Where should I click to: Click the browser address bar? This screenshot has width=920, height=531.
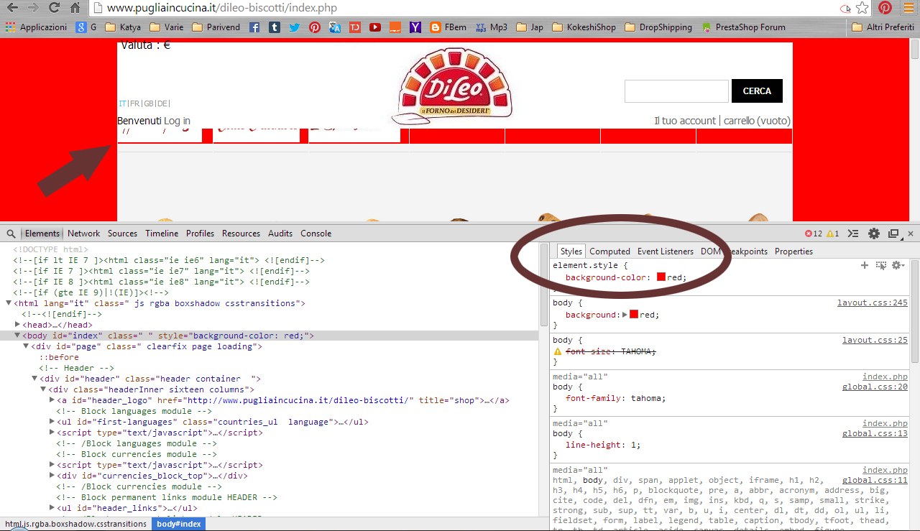467,8
